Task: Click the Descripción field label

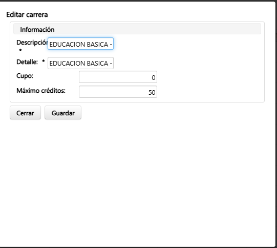Action: coord(32,43)
